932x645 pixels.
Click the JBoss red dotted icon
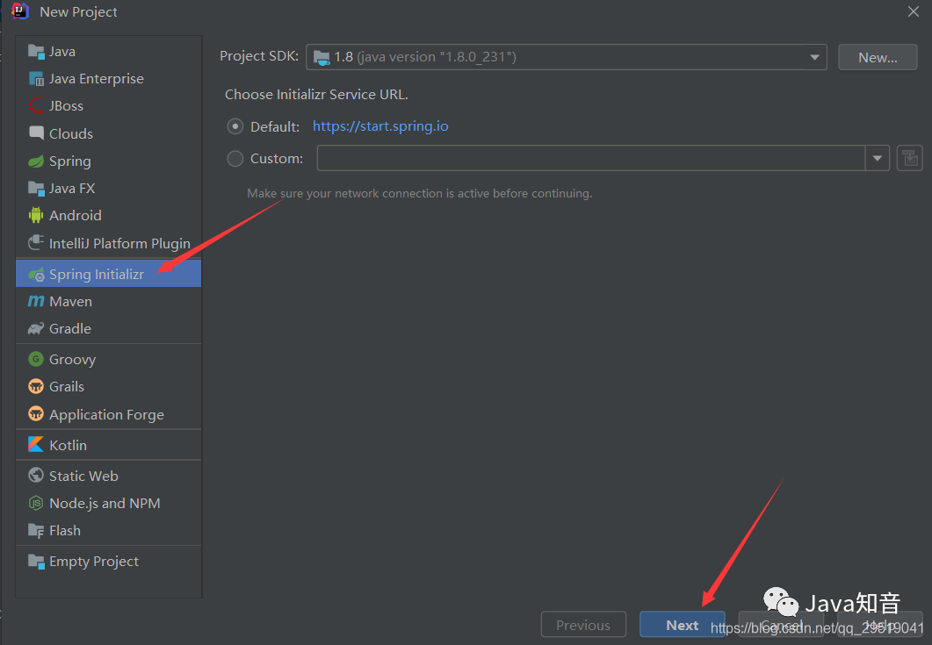click(36, 105)
